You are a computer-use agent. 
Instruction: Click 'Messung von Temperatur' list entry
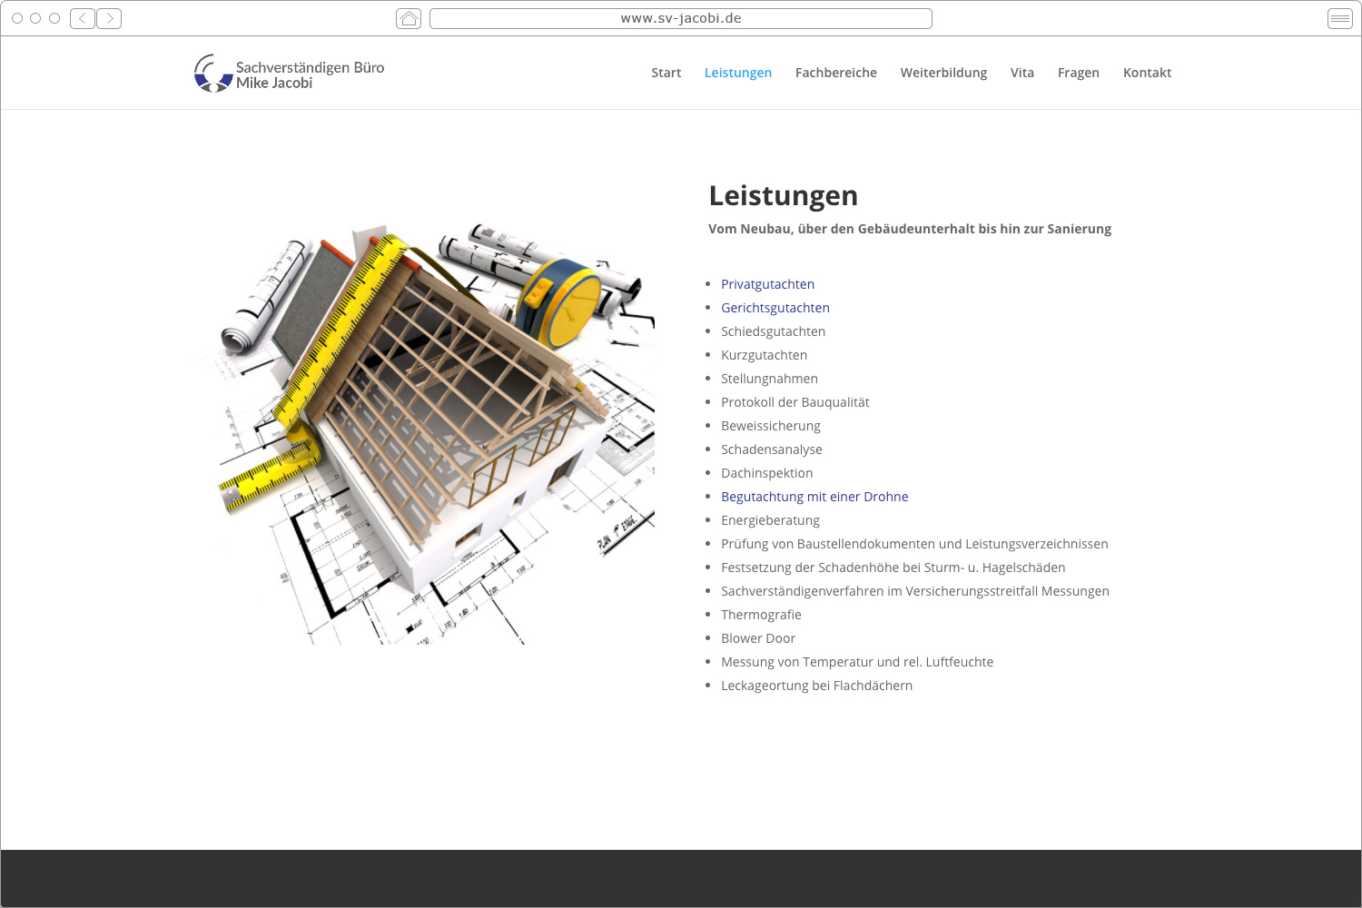click(857, 662)
